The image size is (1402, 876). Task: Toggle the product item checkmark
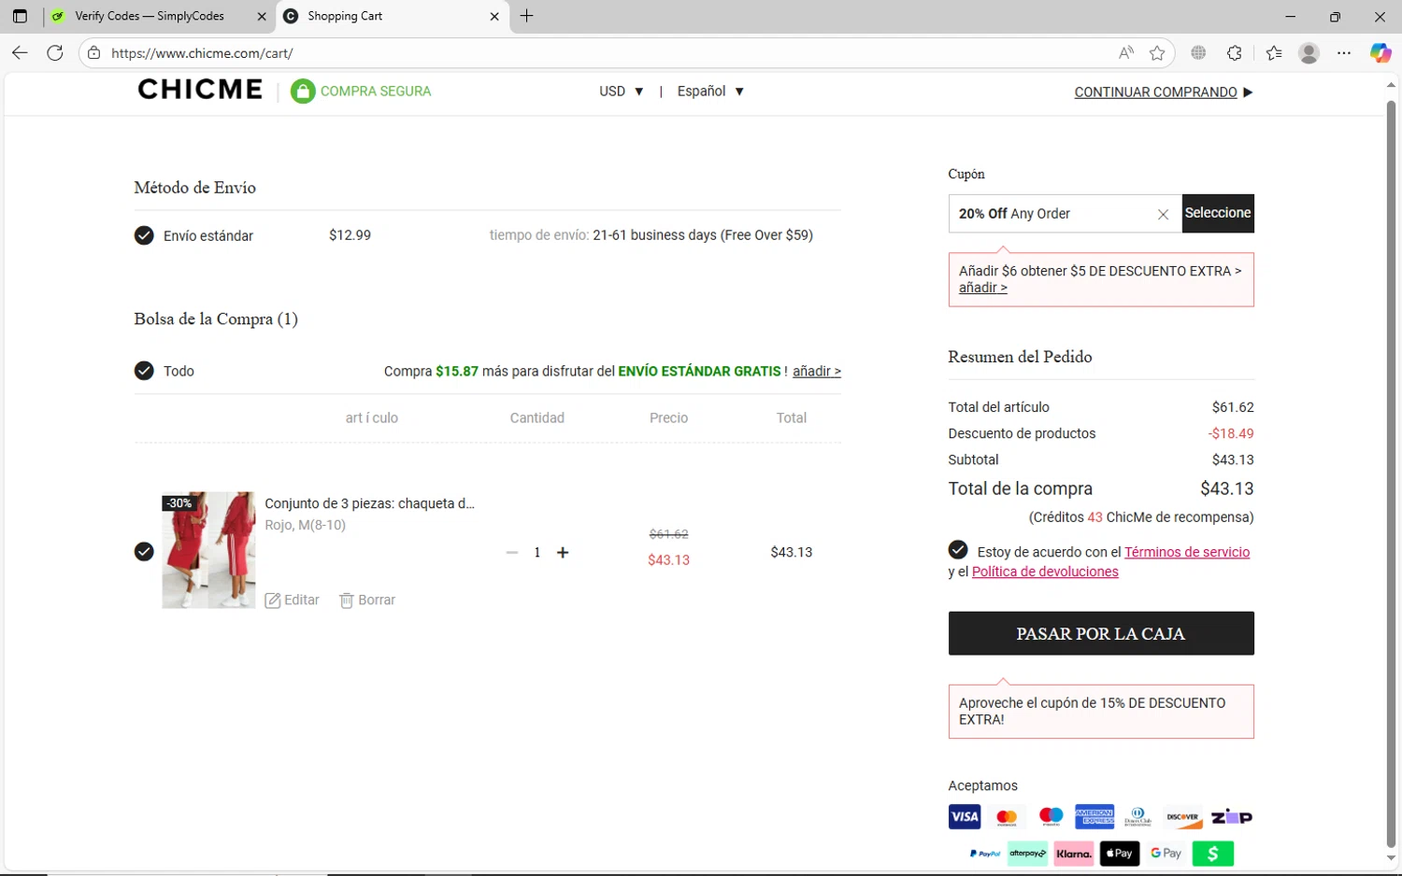tap(144, 552)
